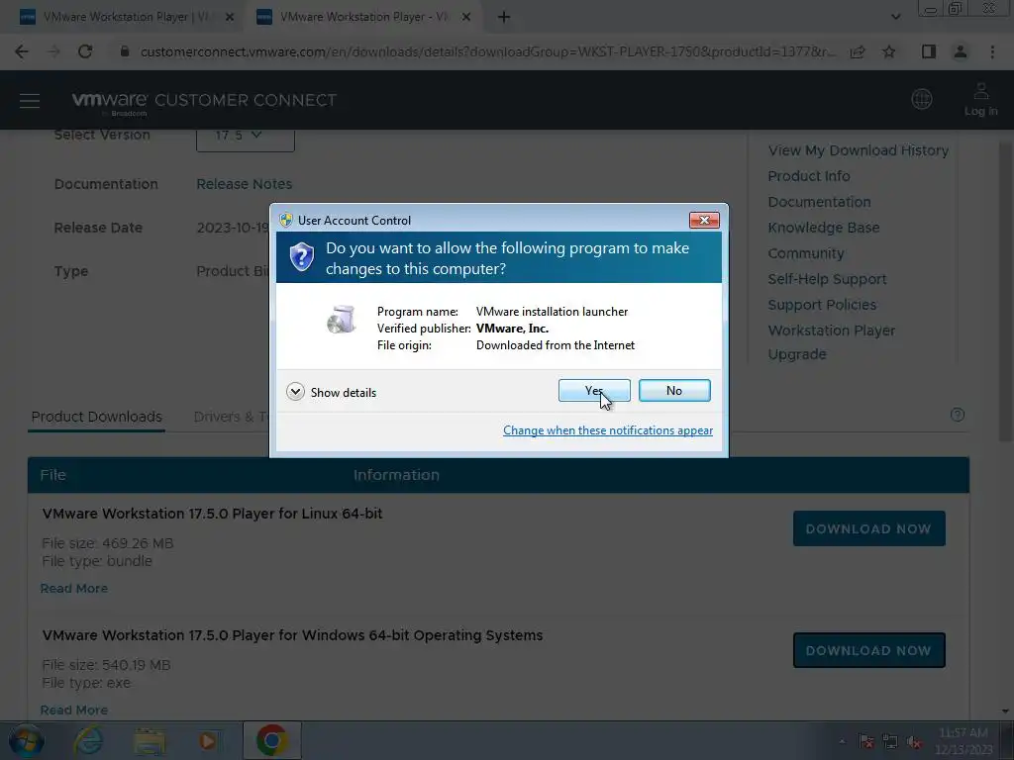The image size is (1014, 760).
Task: Select the Product Downloads tab
Action: pos(97,417)
